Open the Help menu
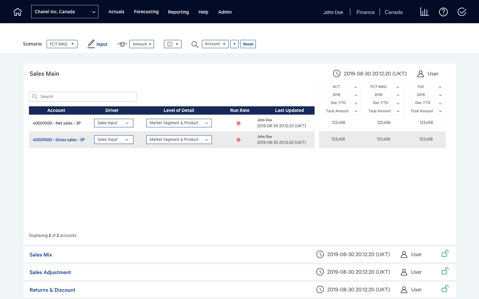This screenshot has height=299, width=479. 203,12
